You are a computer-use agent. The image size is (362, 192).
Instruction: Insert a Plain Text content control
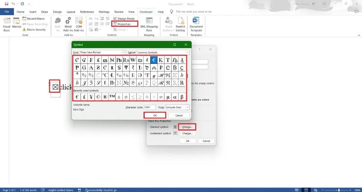coord(96,19)
